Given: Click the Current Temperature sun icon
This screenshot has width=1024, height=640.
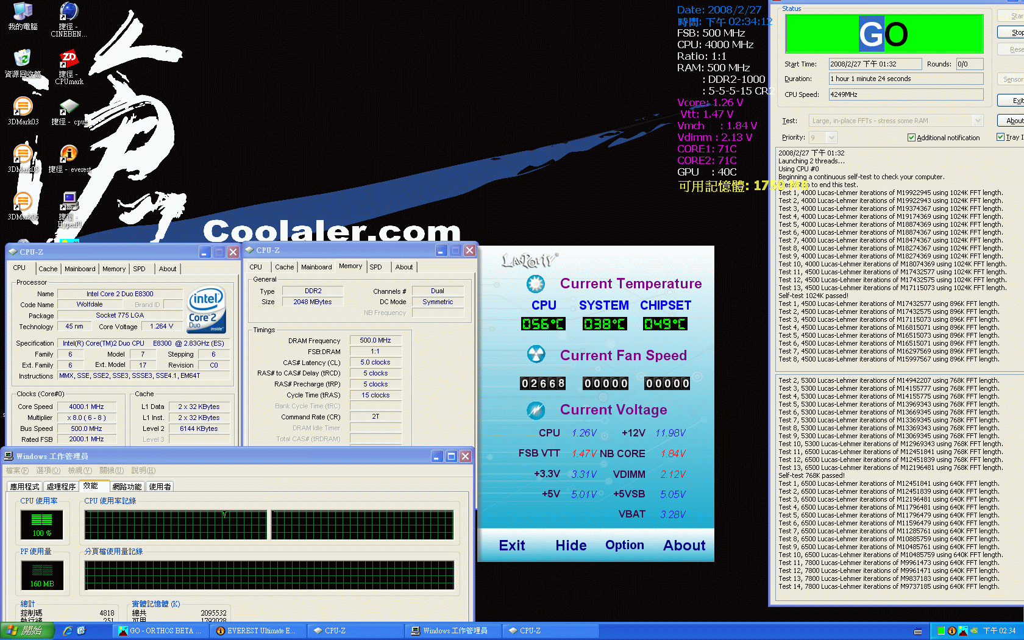Looking at the screenshot, I should pyautogui.click(x=536, y=283).
